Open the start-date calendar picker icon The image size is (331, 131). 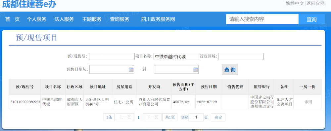point(131,70)
